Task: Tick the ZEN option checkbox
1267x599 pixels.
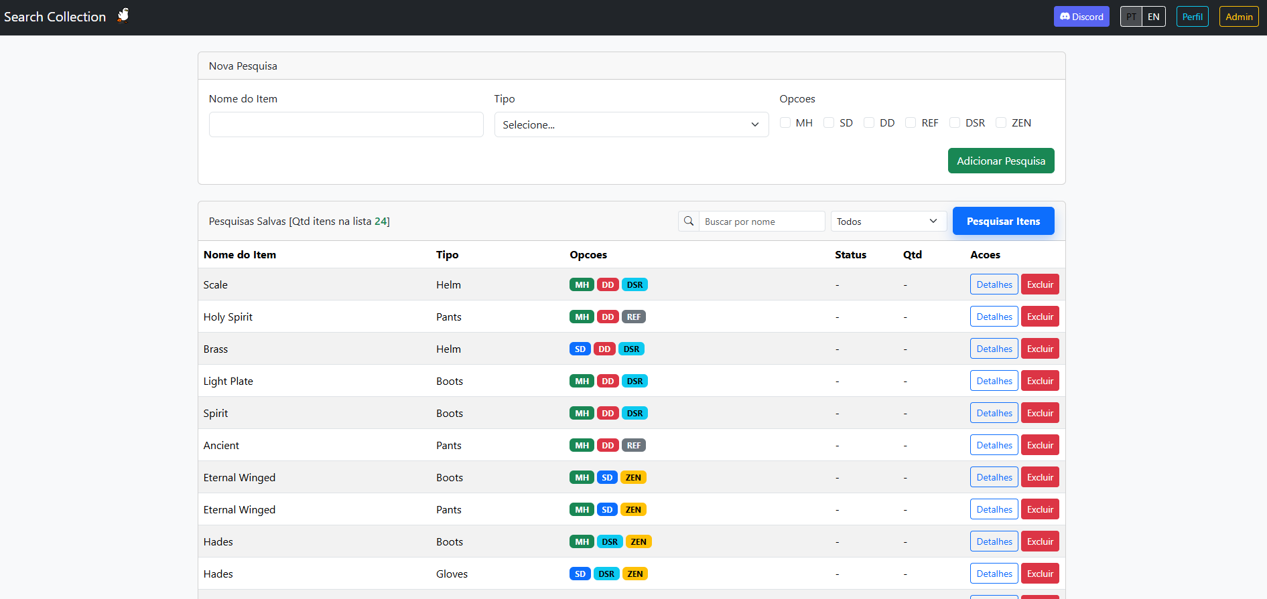Action: point(1001,122)
